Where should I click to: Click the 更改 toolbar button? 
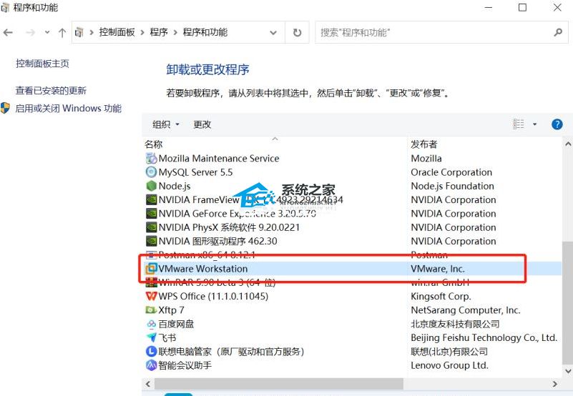pos(202,124)
